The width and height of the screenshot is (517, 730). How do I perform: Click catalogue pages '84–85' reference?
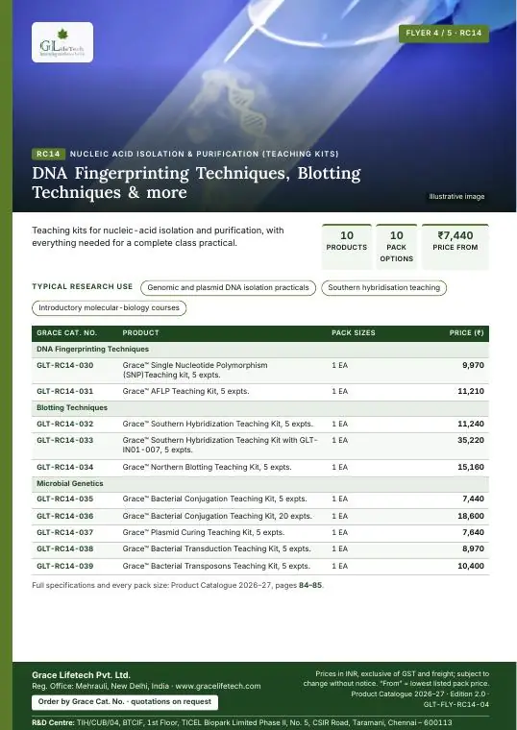[310, 586]
